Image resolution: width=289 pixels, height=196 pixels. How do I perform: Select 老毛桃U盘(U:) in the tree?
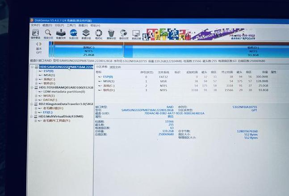[53, 108]
